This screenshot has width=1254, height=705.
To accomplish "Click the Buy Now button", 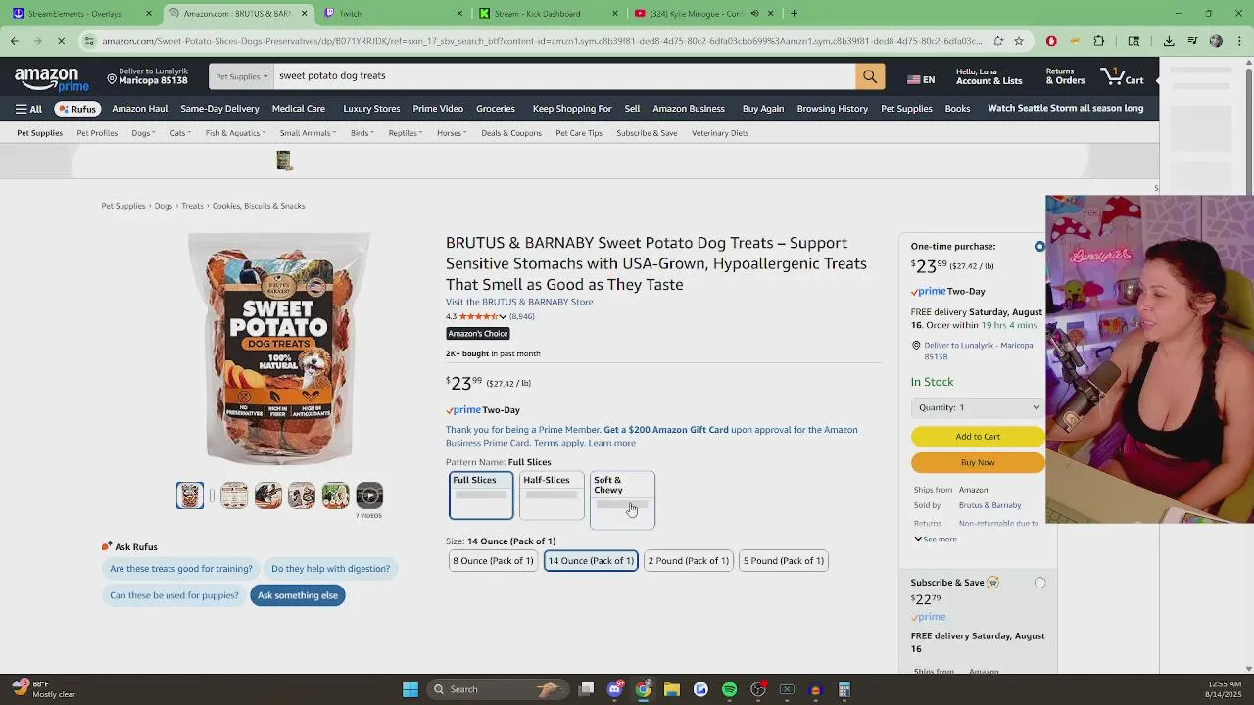I will point(978,463).
